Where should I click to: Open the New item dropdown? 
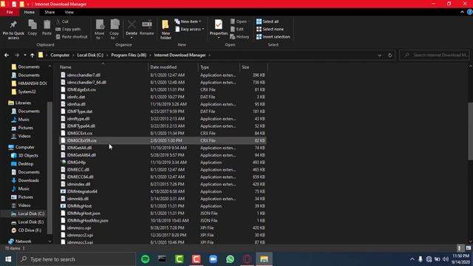click(188, 21)
